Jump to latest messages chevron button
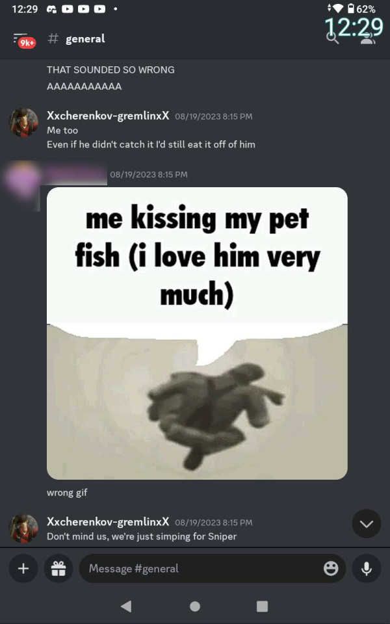 tap(367, 523)
